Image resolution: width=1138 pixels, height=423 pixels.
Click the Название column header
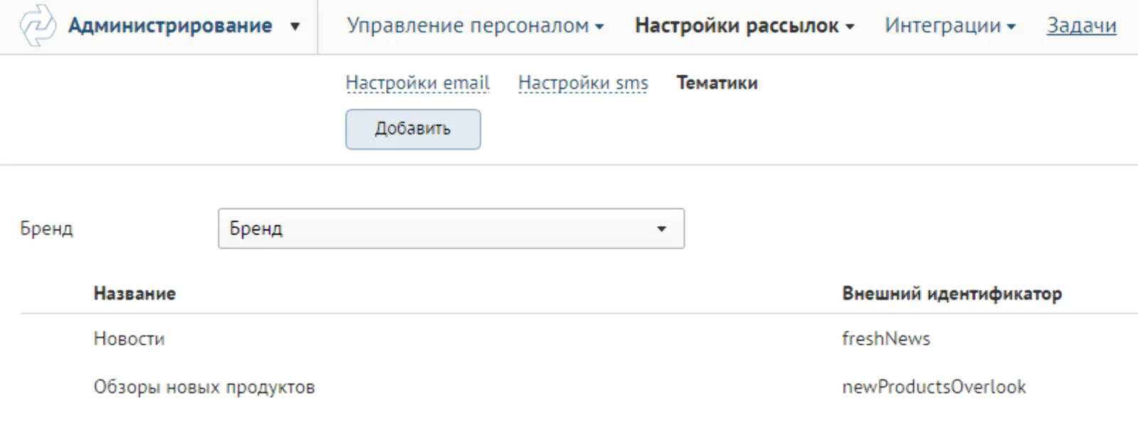tap(134, 294)
